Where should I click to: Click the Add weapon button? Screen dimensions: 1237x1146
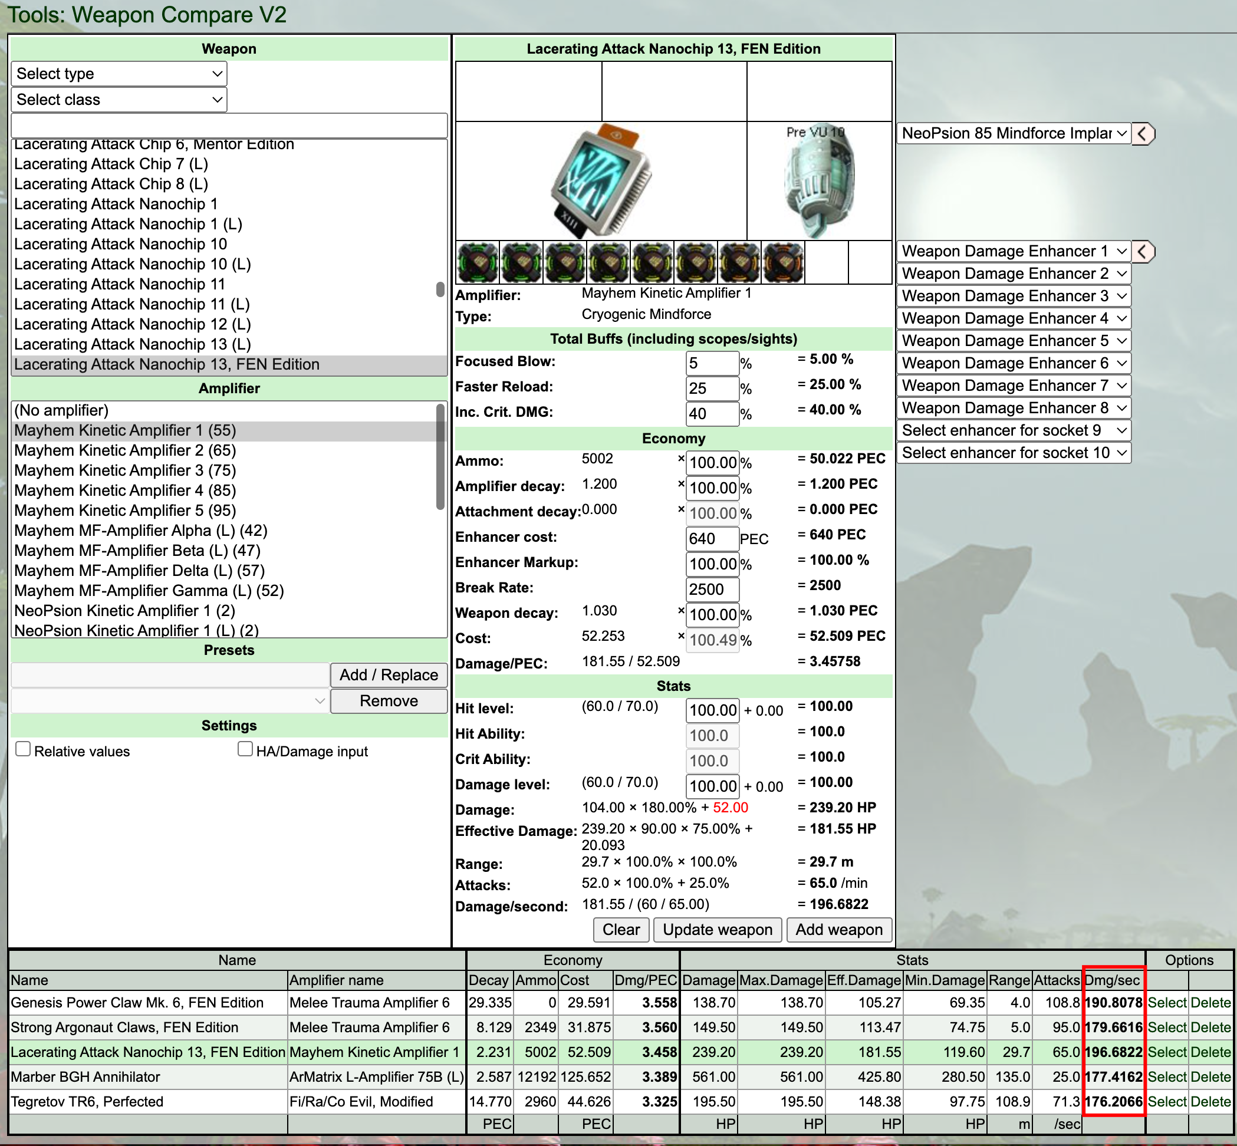pos(840,930)
